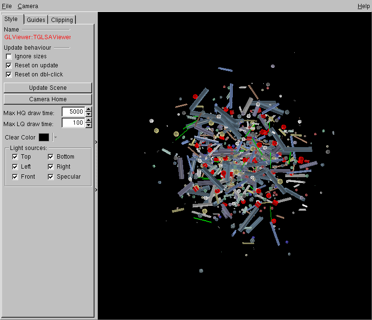Toggle the Front light source

click(15, 177)
